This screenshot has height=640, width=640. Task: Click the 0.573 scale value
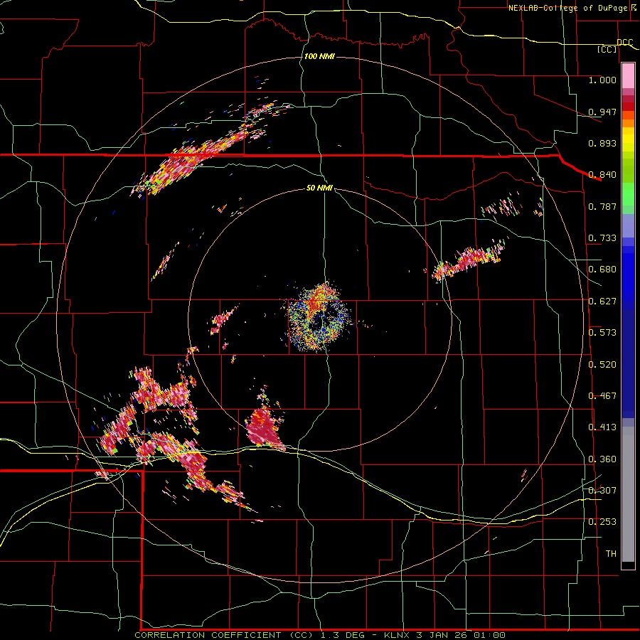[602, 333]
